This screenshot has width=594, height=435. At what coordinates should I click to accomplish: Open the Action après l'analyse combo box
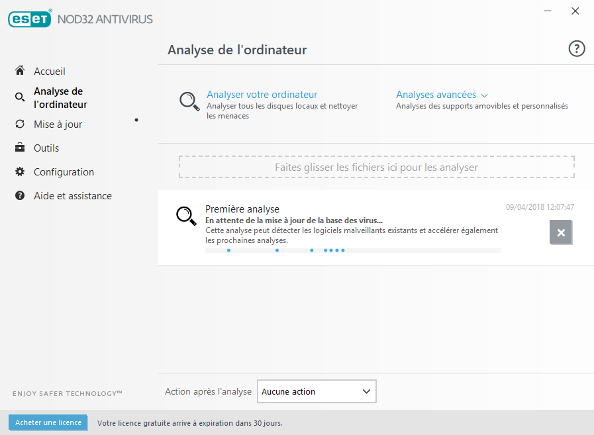pyautogui.click(x=316, y=391)
